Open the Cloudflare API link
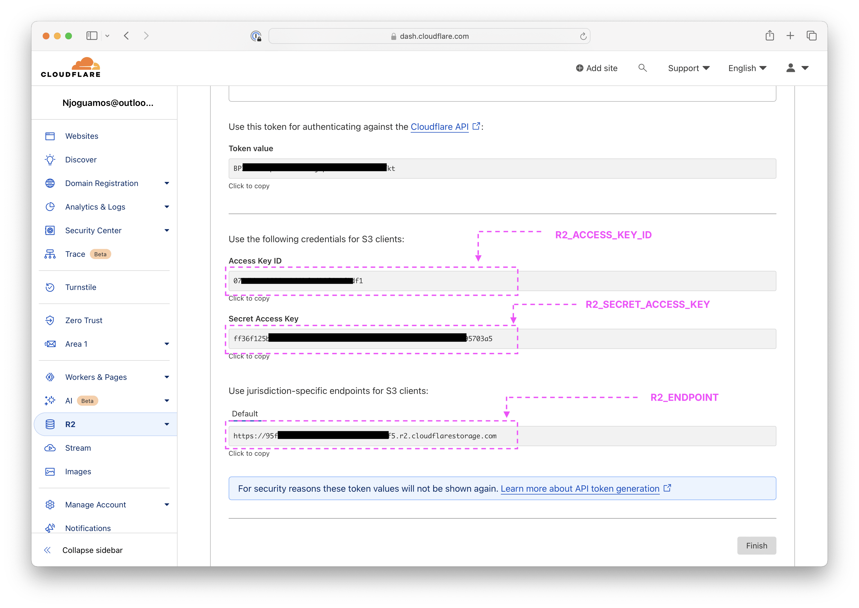This screenshot has width=859, height=608. pyautogui.click(x=439, y=127)
